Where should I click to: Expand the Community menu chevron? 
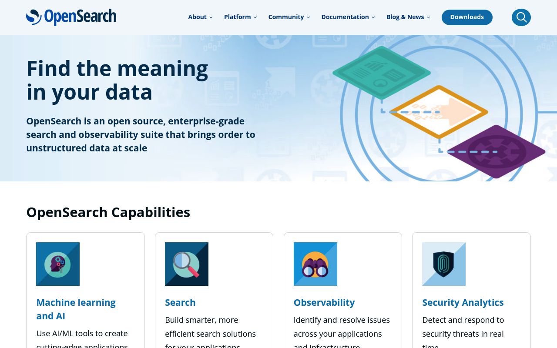tap(309, 17)
